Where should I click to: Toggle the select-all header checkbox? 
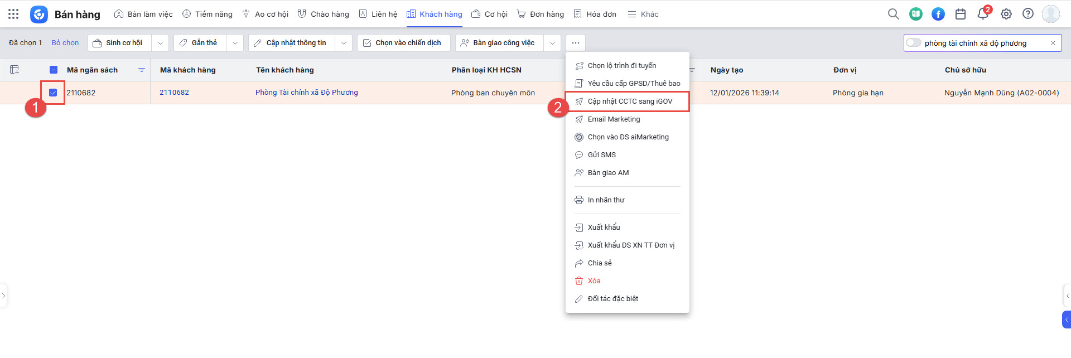point(54,70)
